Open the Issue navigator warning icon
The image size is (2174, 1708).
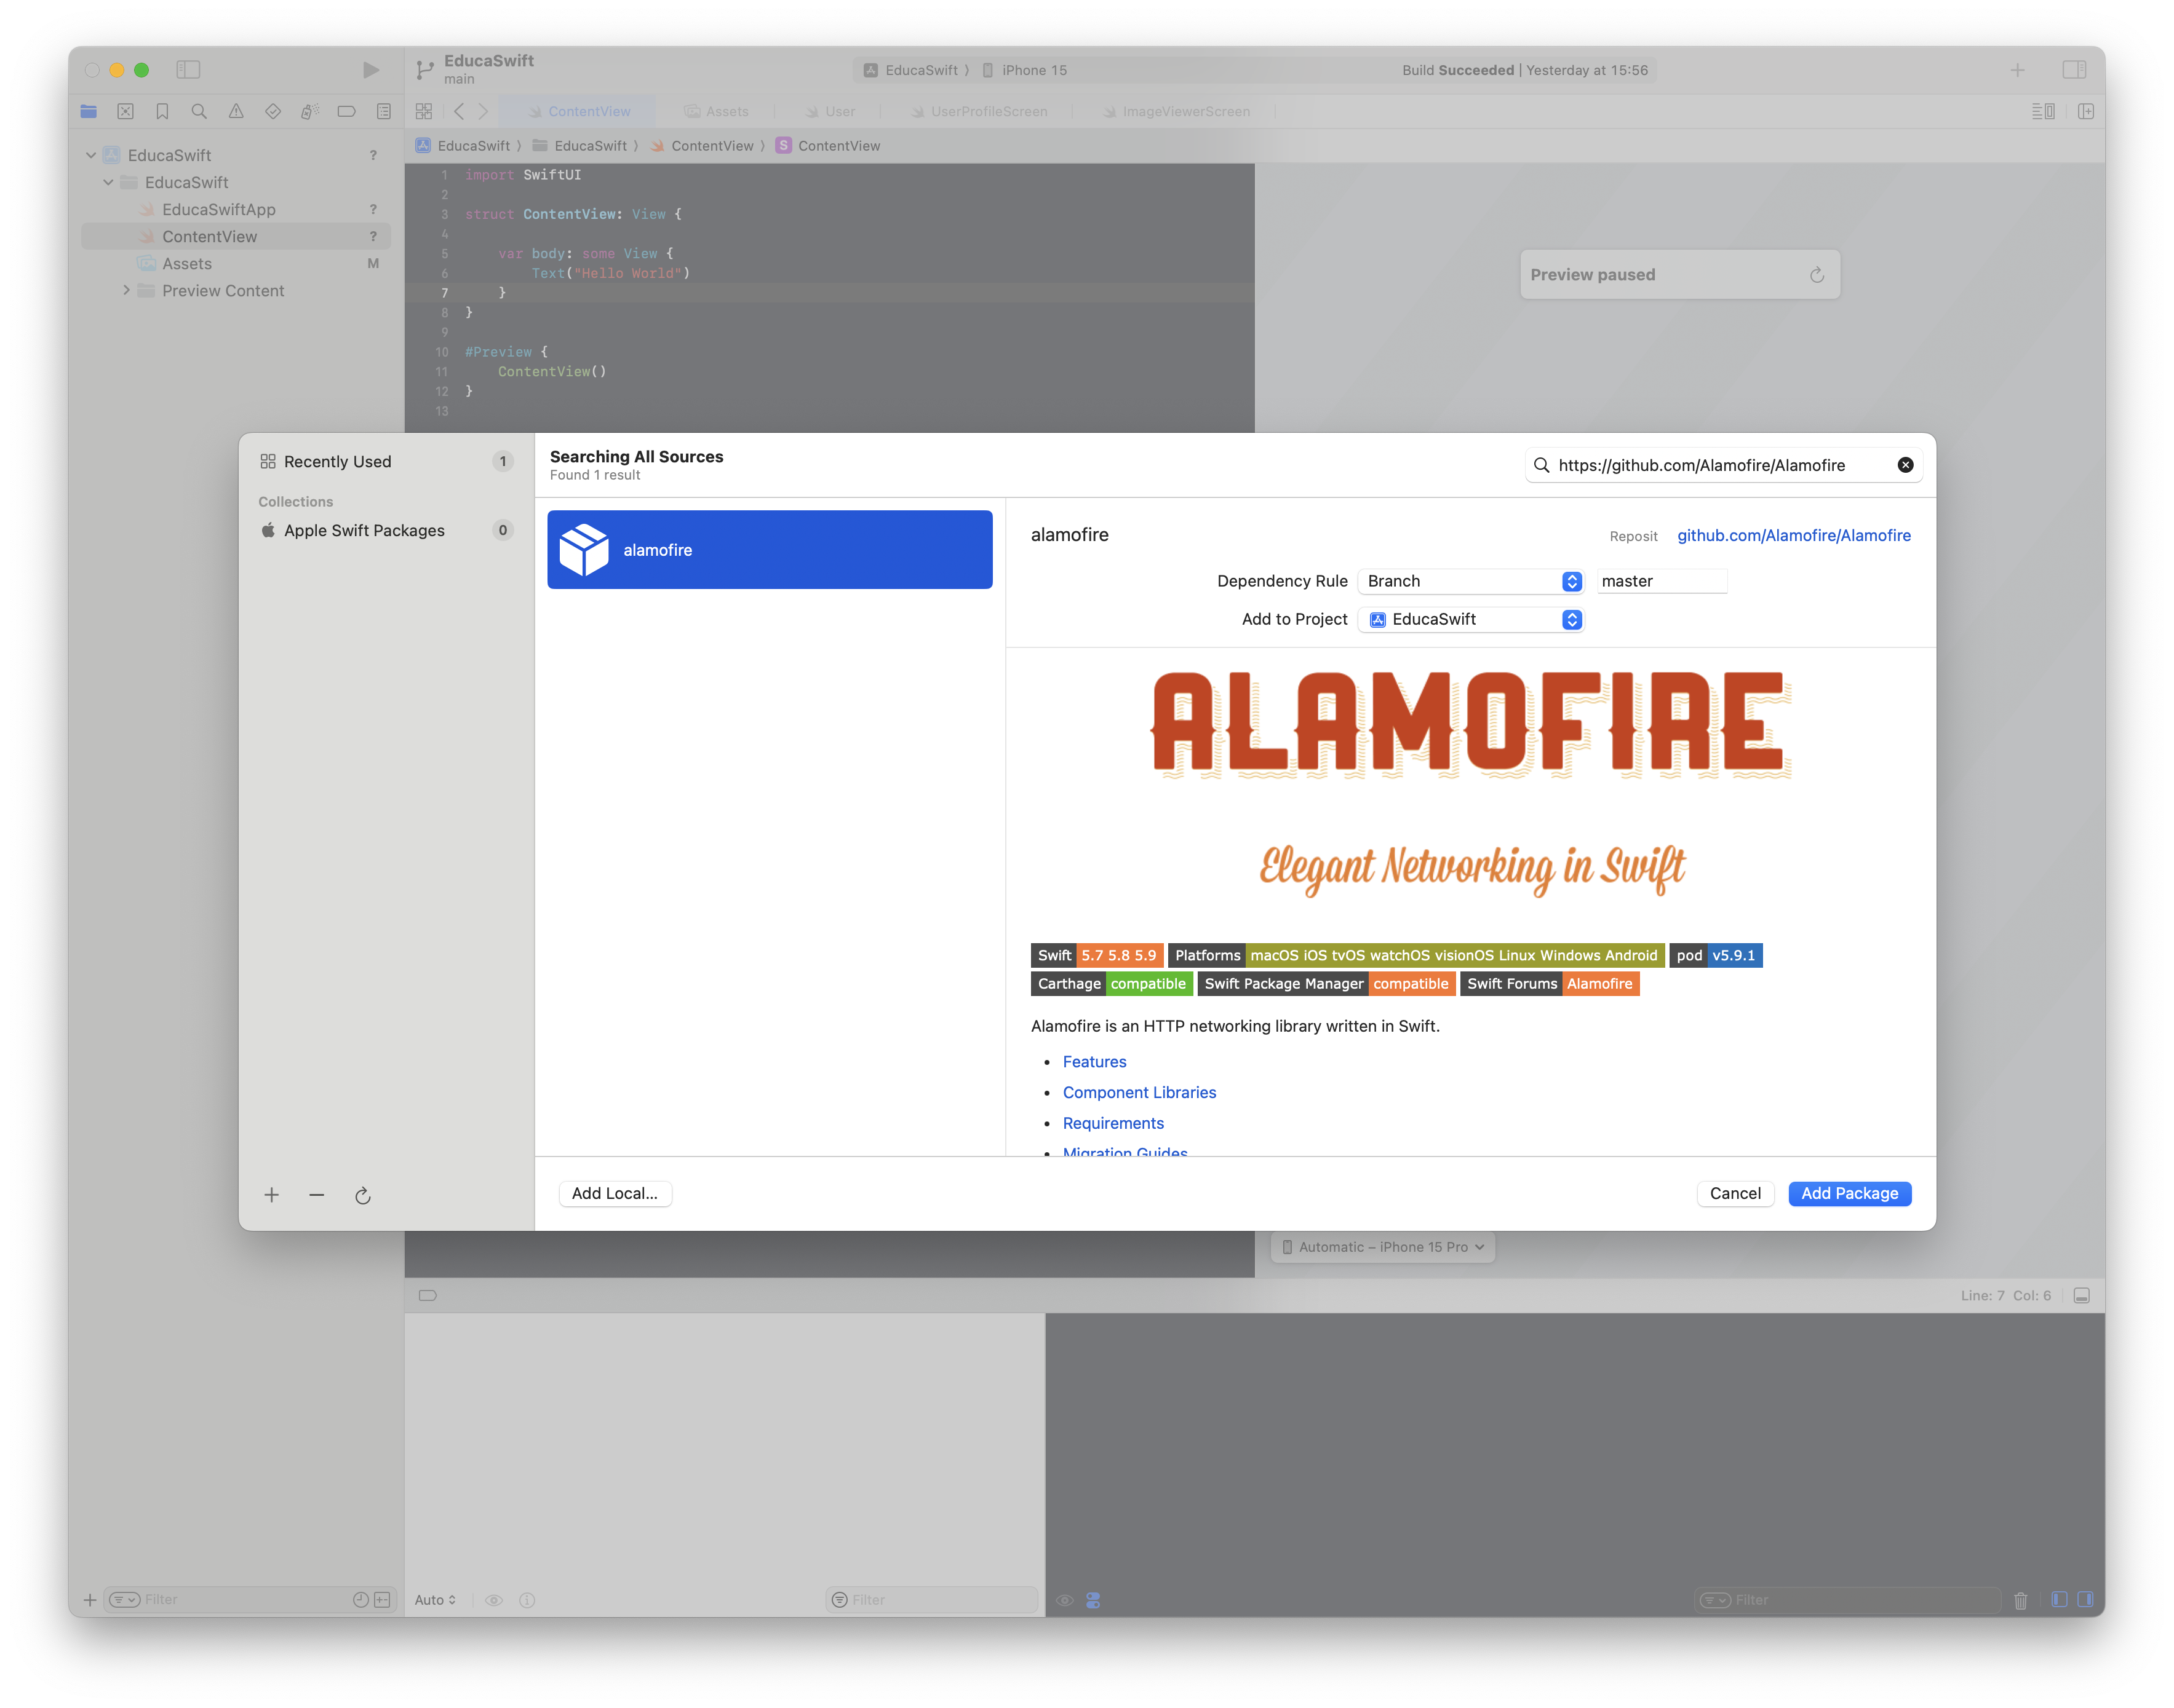coord(236,111)
